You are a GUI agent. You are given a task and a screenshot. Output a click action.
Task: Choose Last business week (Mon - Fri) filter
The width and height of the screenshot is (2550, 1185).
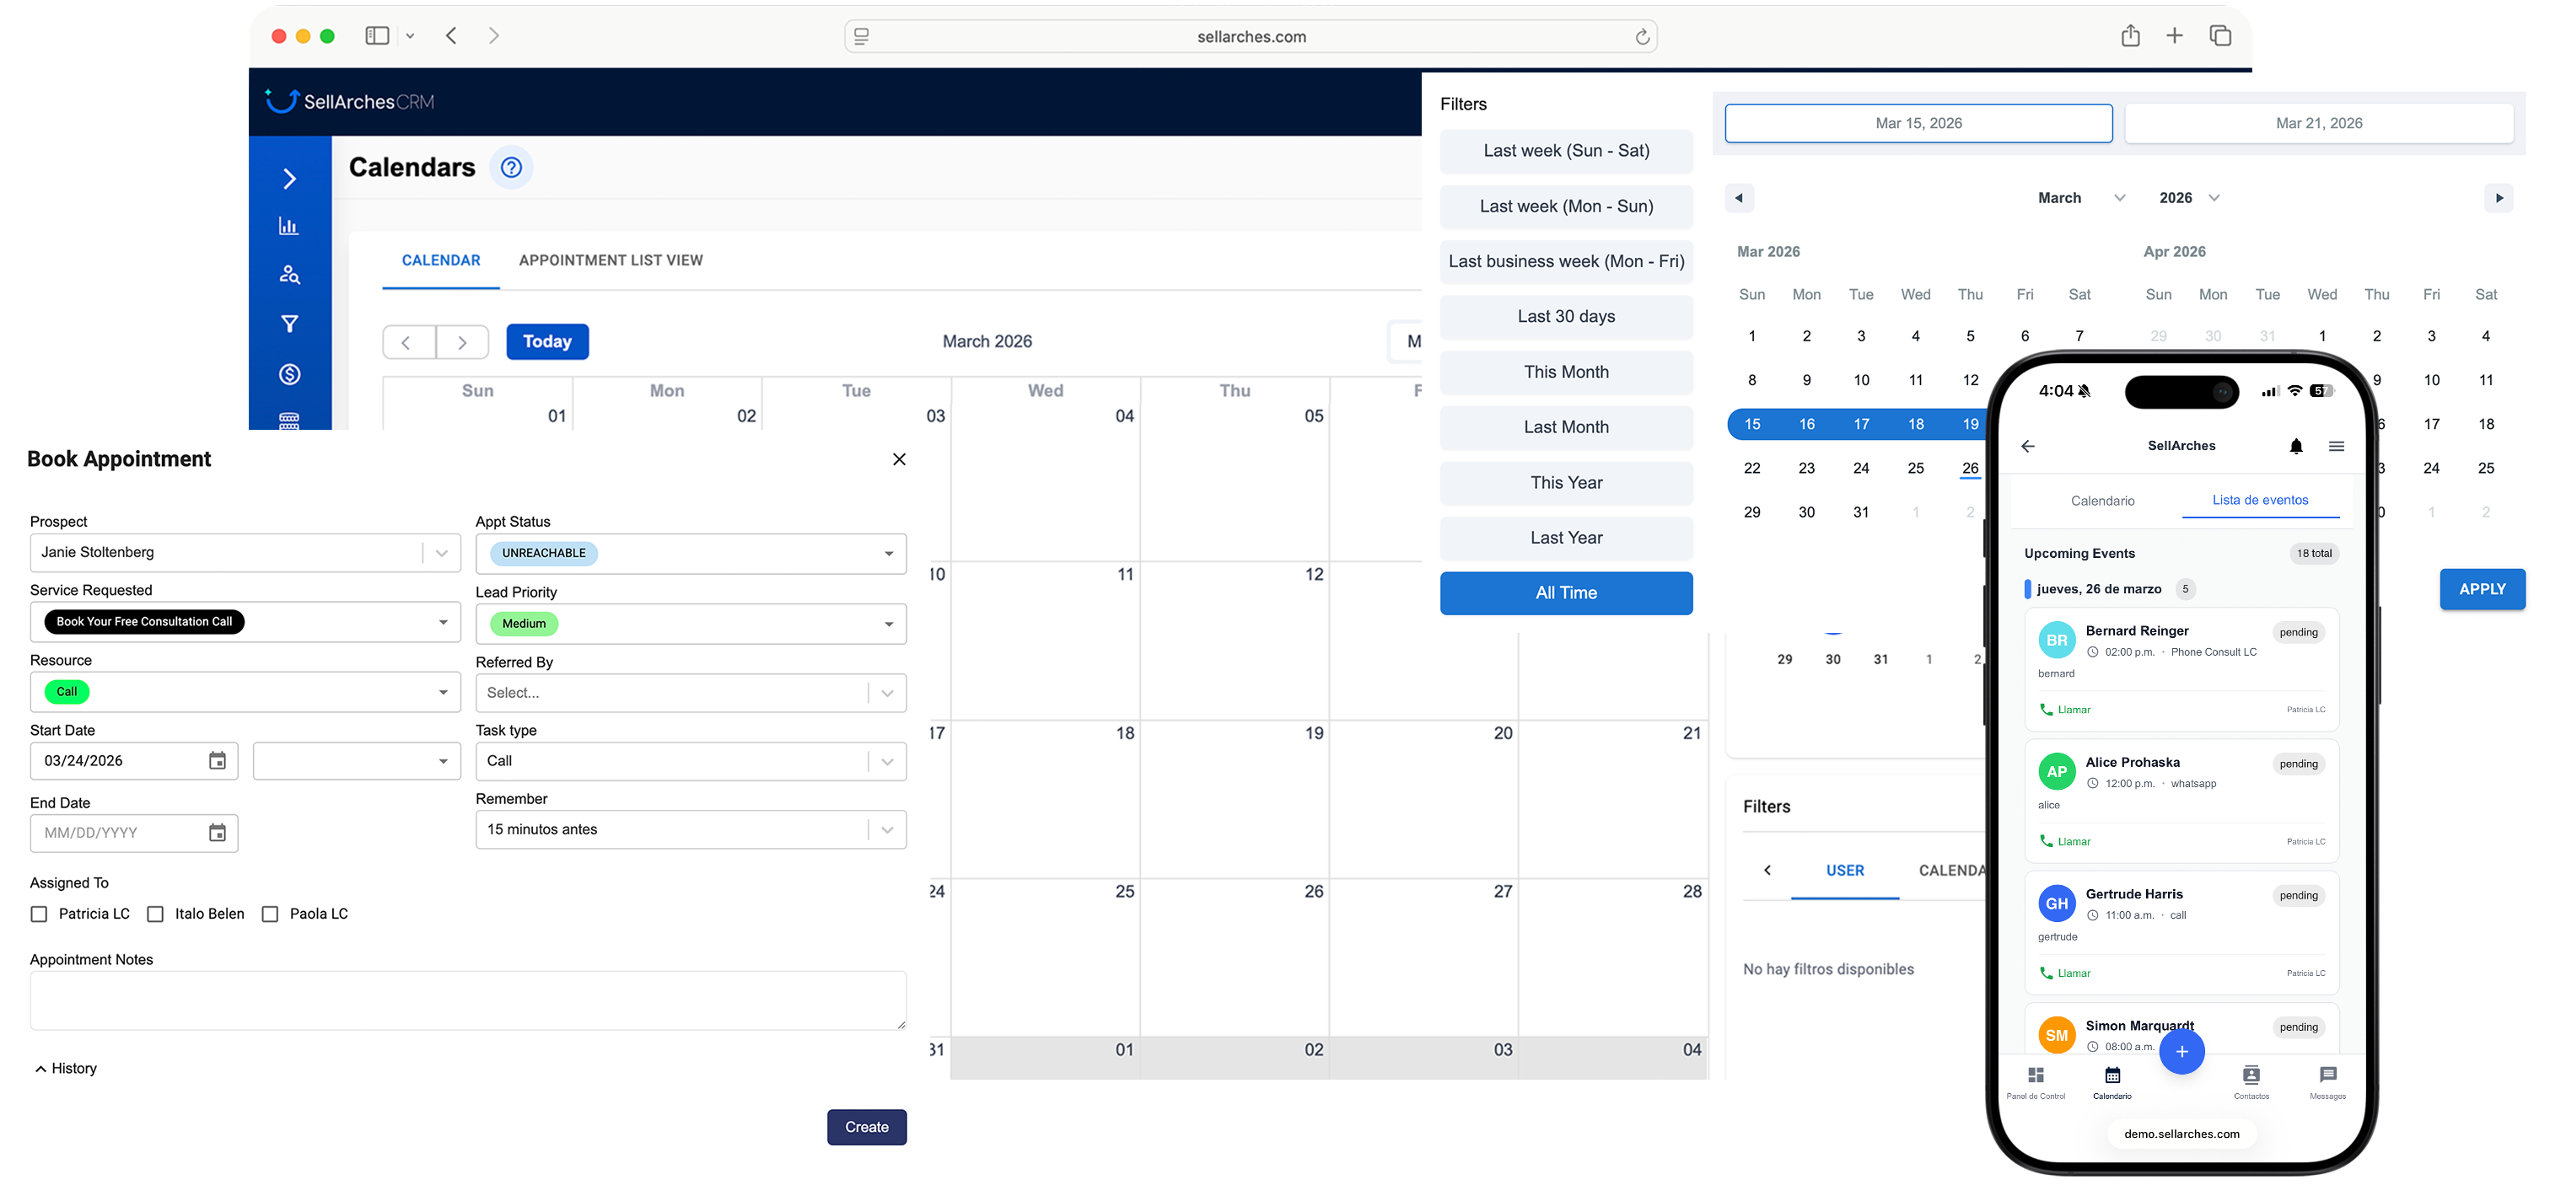click(x=1565, y=261)
